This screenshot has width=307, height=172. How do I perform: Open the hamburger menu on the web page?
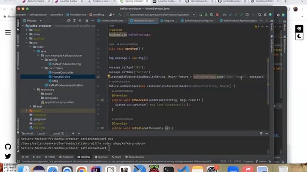[x=8, y=32]
